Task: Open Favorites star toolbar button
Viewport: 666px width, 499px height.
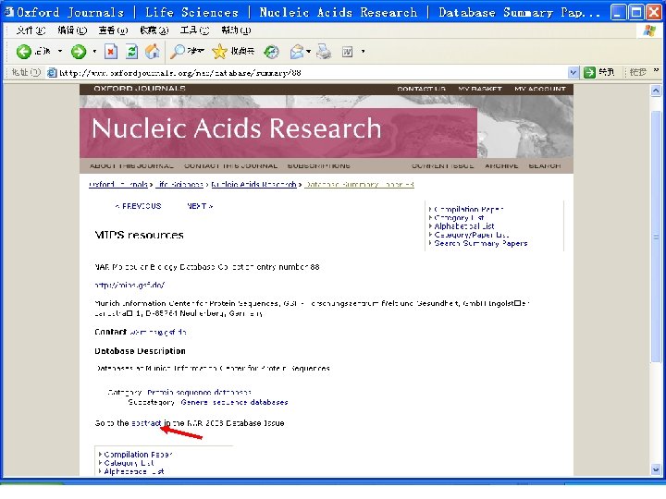Action: click(233, 52)
